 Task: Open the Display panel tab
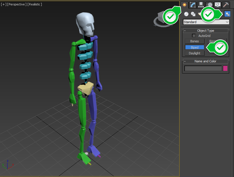(x=217, y=5)
